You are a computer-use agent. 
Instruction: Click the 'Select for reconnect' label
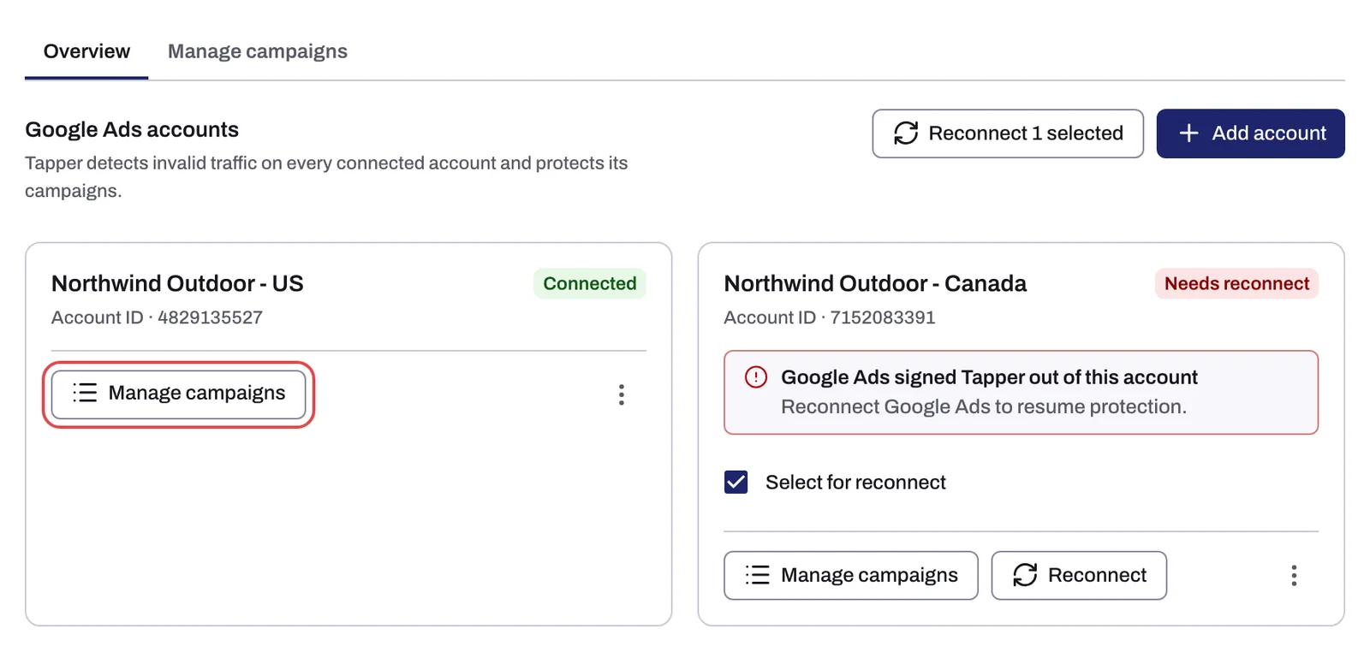pos(855,483)
